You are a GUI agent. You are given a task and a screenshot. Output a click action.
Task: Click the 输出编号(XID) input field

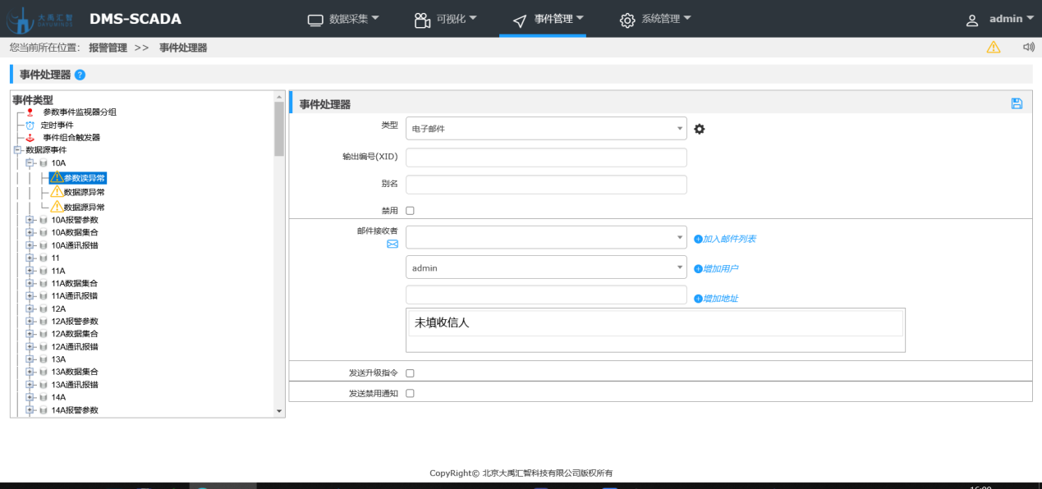546,158
